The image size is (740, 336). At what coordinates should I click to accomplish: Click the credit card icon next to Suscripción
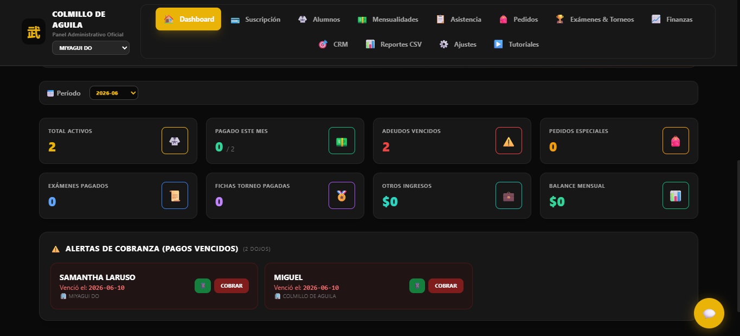click(x=235, y=20)
